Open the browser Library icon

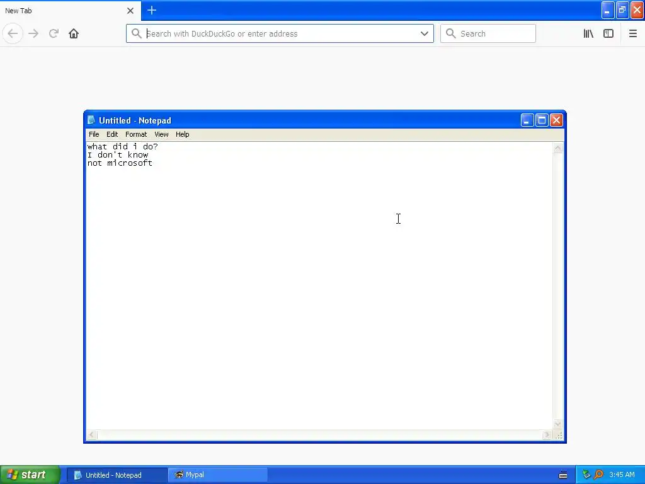point(588,33)
